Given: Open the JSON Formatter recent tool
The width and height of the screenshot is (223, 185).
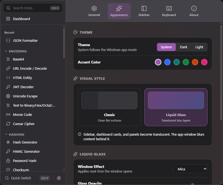Looking at the screenshot, I should (x=33, y=40).
